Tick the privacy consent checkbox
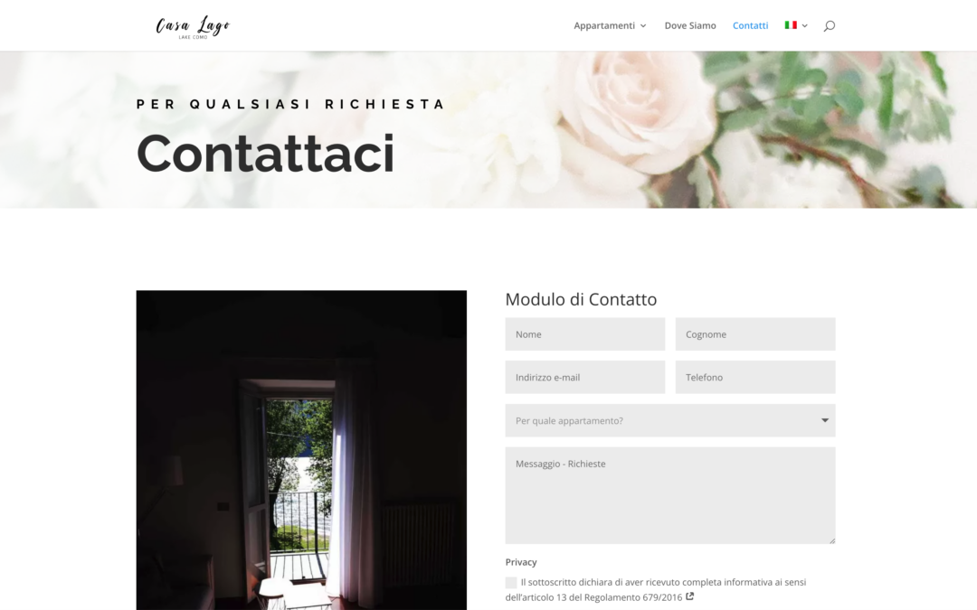The height and width of the screenshot is (610, 977). click(x=511, y=583)
